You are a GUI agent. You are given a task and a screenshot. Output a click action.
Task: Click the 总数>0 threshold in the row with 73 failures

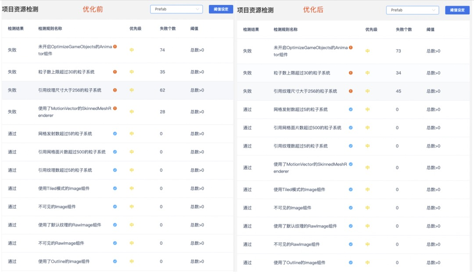click(x=433, y=51)
